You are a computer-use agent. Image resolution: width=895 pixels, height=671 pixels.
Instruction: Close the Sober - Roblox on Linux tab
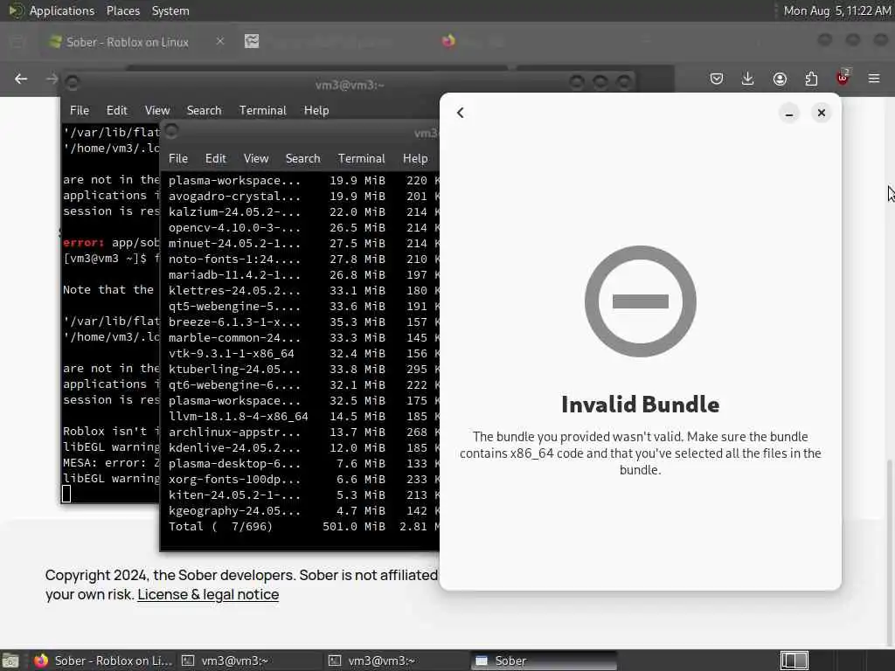[x=219, y=41]
